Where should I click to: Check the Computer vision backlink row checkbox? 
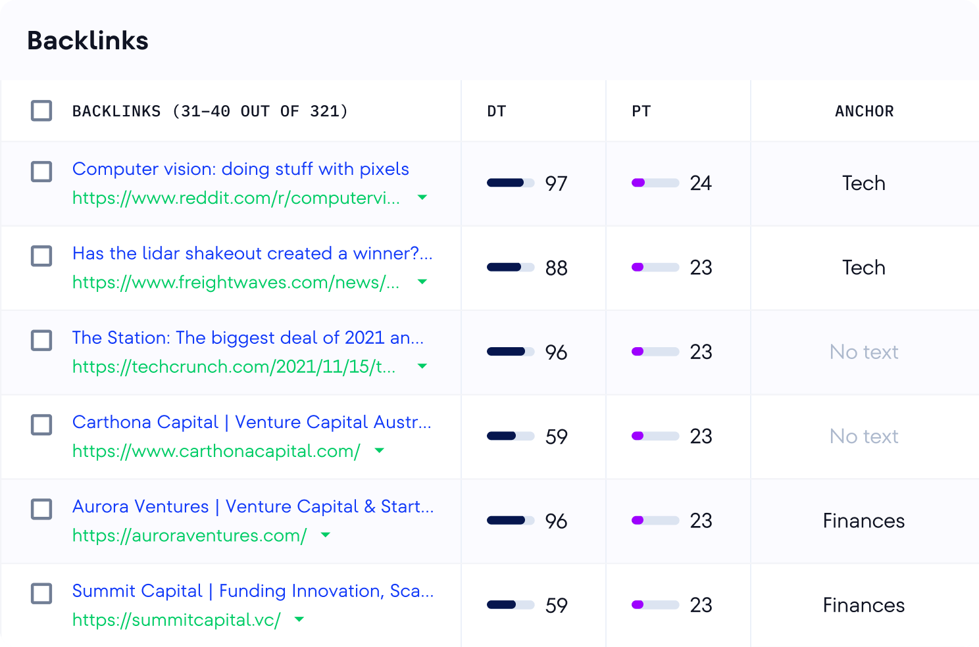point(41,172)
